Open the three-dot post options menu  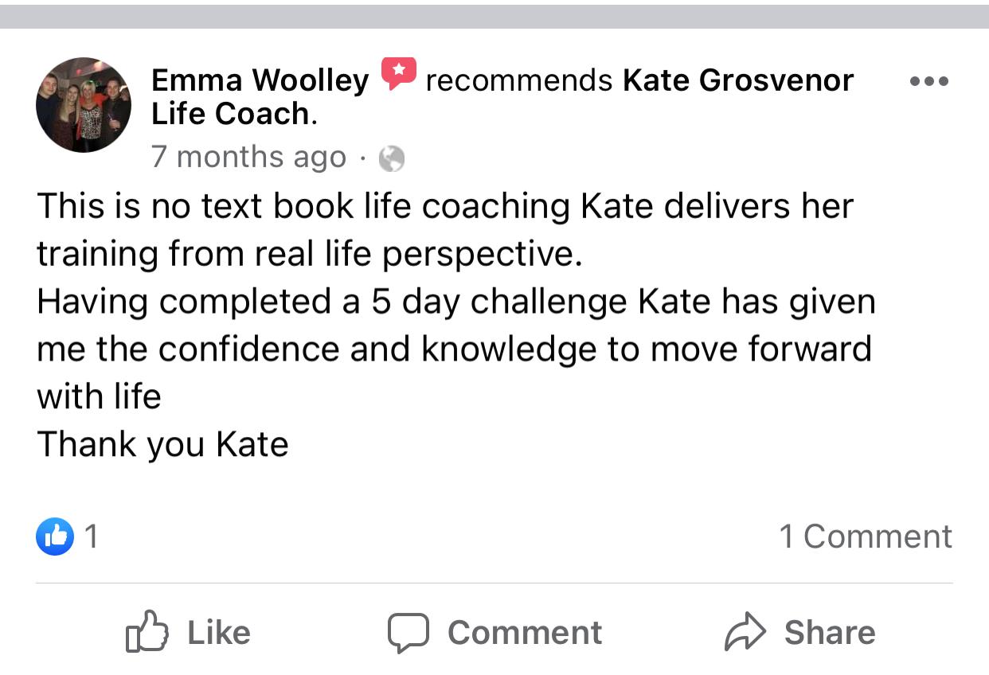928,81
